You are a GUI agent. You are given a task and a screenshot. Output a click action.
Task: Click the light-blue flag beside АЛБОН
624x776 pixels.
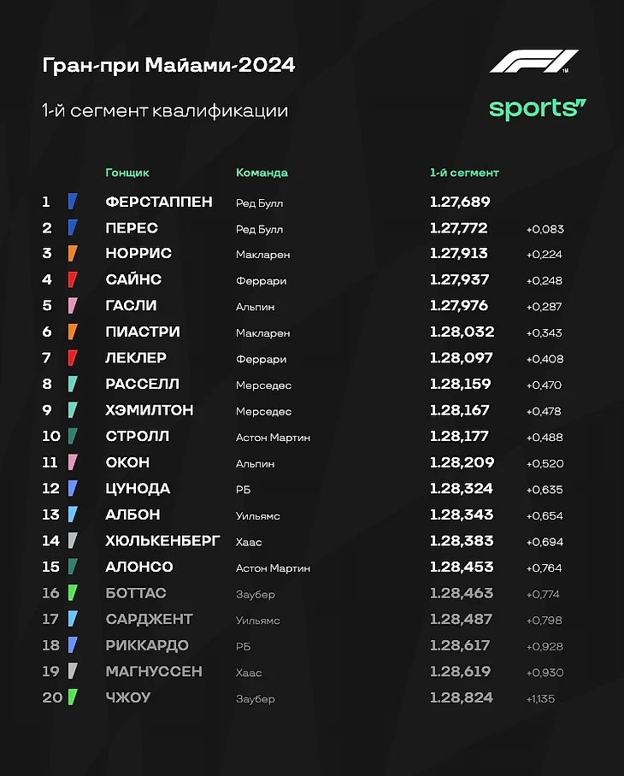(73, 514)
